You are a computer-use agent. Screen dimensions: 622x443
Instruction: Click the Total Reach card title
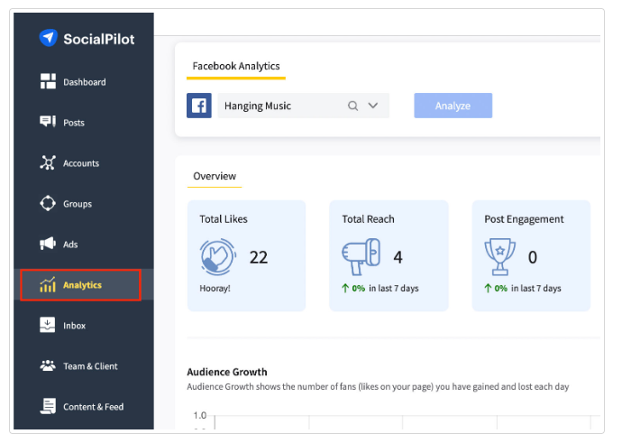point(368,219)
